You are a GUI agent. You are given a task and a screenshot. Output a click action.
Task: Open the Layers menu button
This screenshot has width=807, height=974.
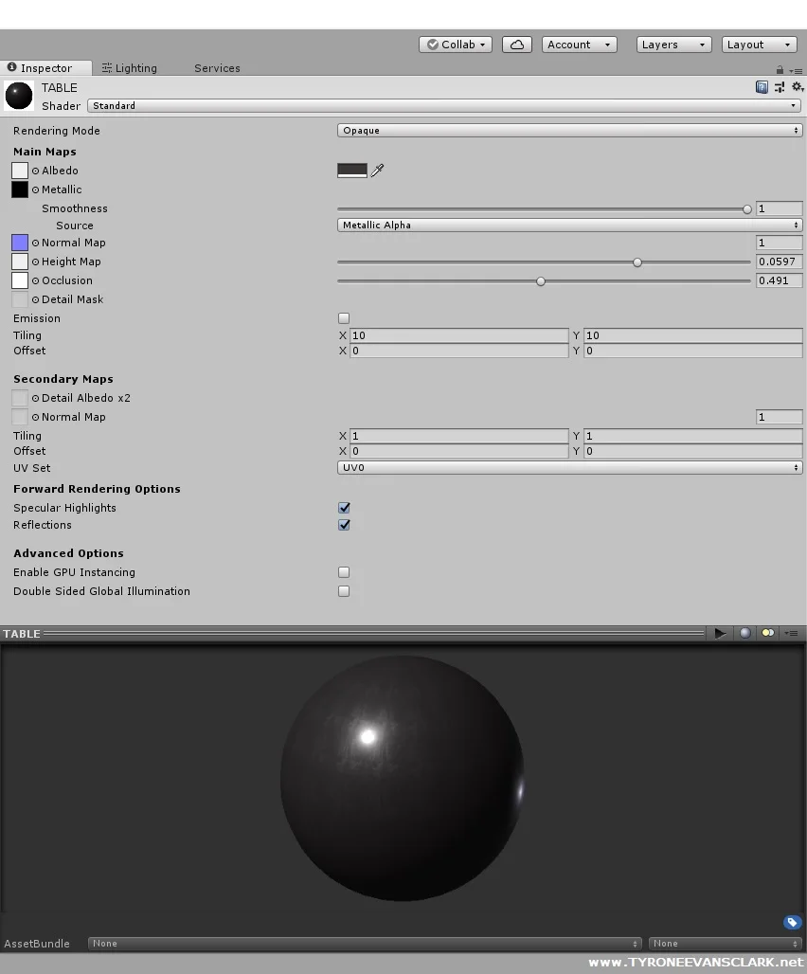coord(672,44)
